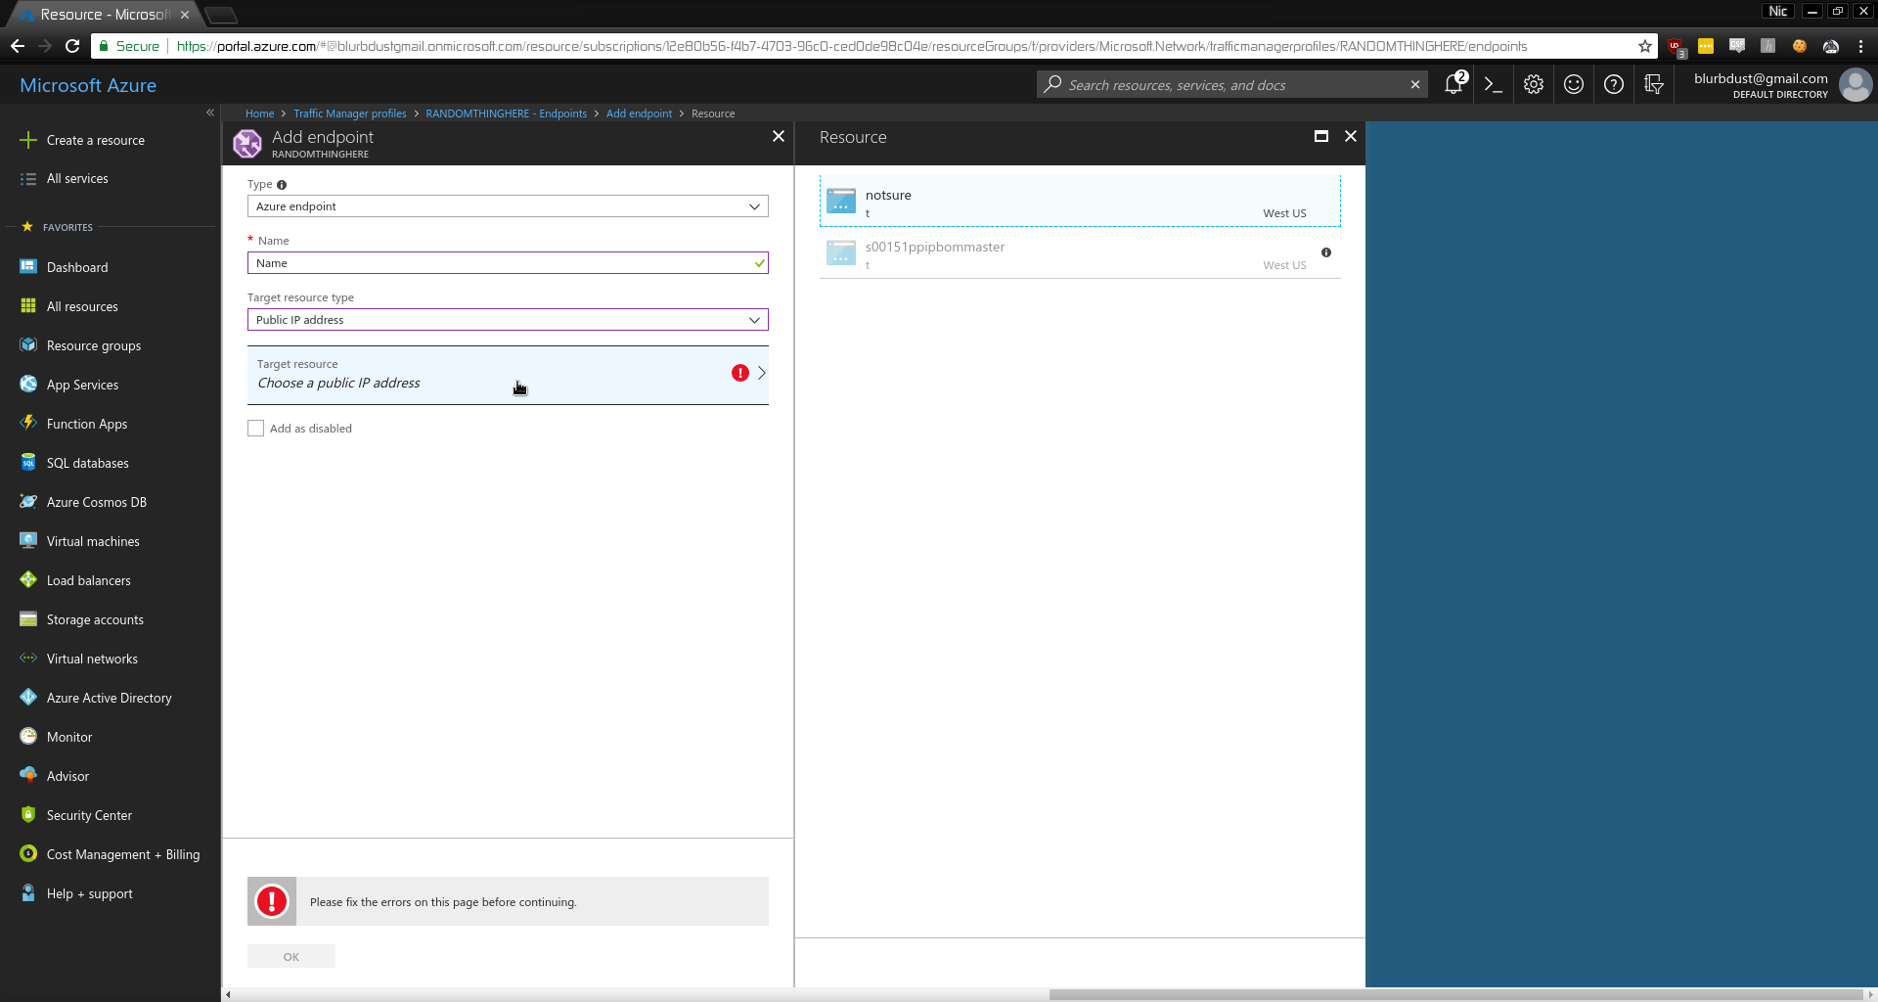Launch Cloud Shell from the top bar
Screen dimensions: 1878x1002
pos(1494,85)
